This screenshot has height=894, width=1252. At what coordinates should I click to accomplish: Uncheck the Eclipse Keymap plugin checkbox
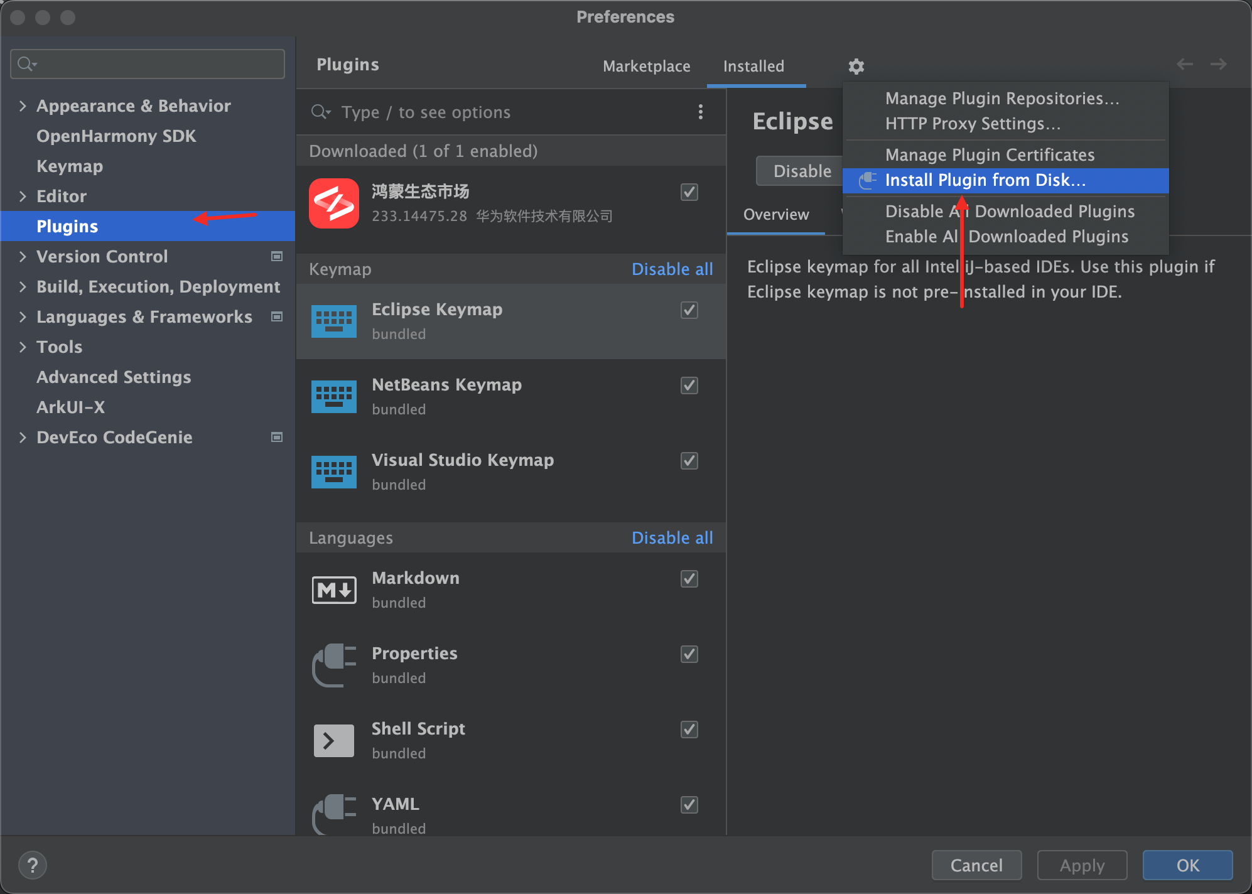click(x=689, y=310)
